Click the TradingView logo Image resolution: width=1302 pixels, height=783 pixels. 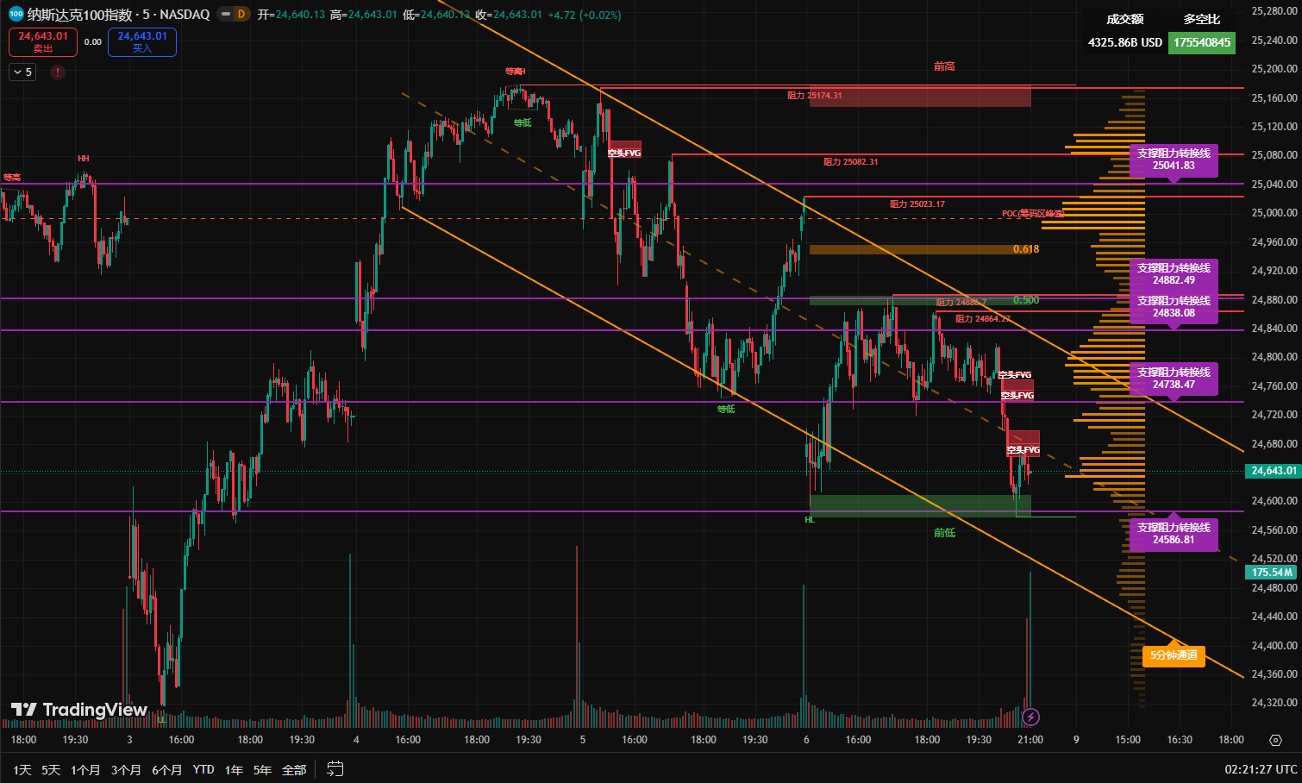pos(79,710)
